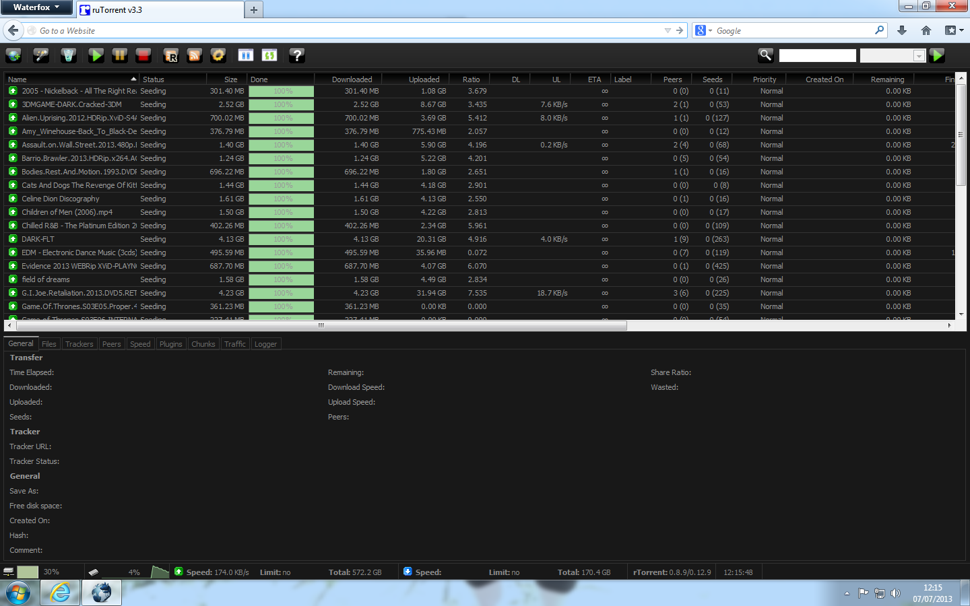970x606 pixels.
Task: Open the Bookmarks menu button dropdown
Action: [x=955, y=30]
